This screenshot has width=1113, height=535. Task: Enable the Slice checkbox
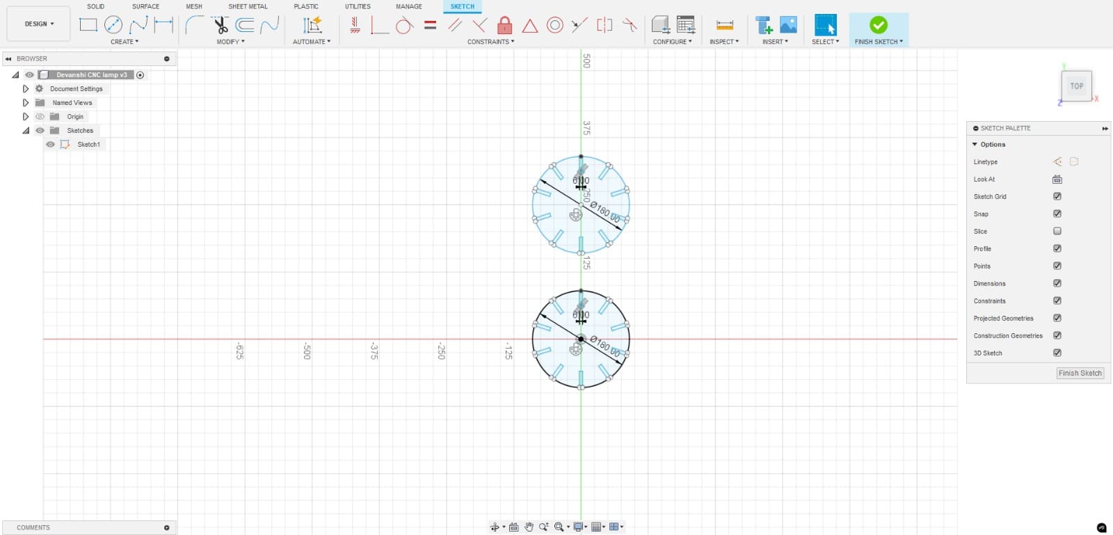click(x=1057, y=232)
